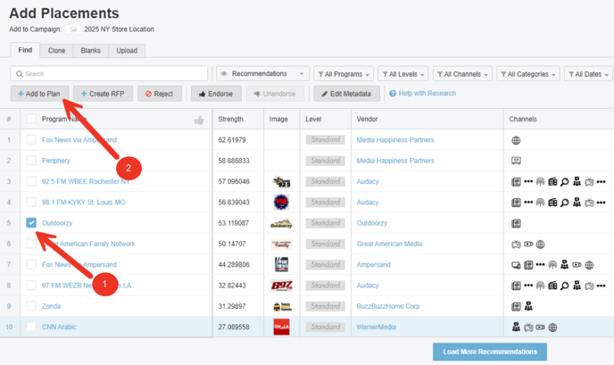The height and width of the screenshot is (365, 614).
Task: Click the people channel icon in the Zonda row
Action: coord(528,306)
